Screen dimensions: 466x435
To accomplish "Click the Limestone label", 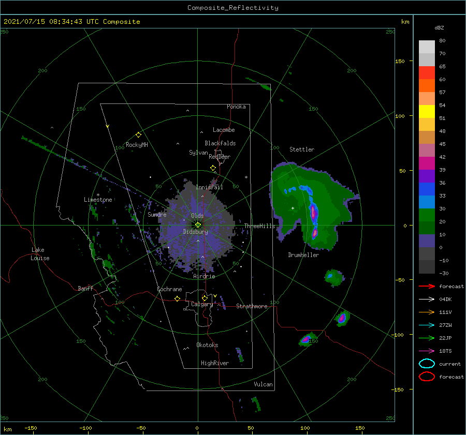I will coord(98,200).
